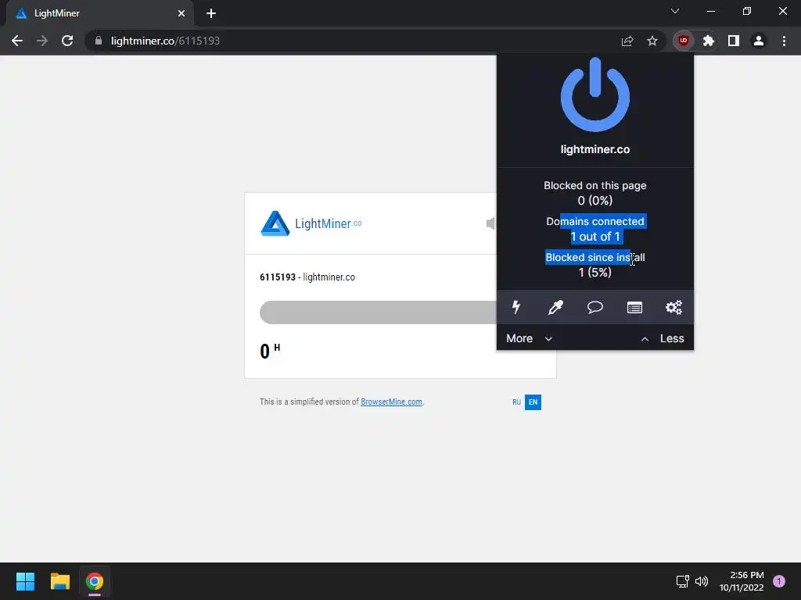Viewport: 801px width, 600px height.
Task: Open Windows Start menu
Action: (x=26, y=581)
